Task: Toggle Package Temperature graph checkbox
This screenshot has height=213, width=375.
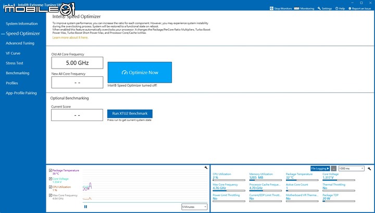Action: (51, 170)
